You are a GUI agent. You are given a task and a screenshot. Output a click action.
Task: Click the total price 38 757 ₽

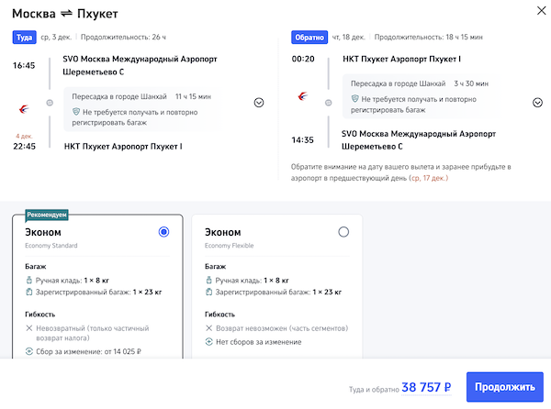pyautogui.click(x=426, y=387)
